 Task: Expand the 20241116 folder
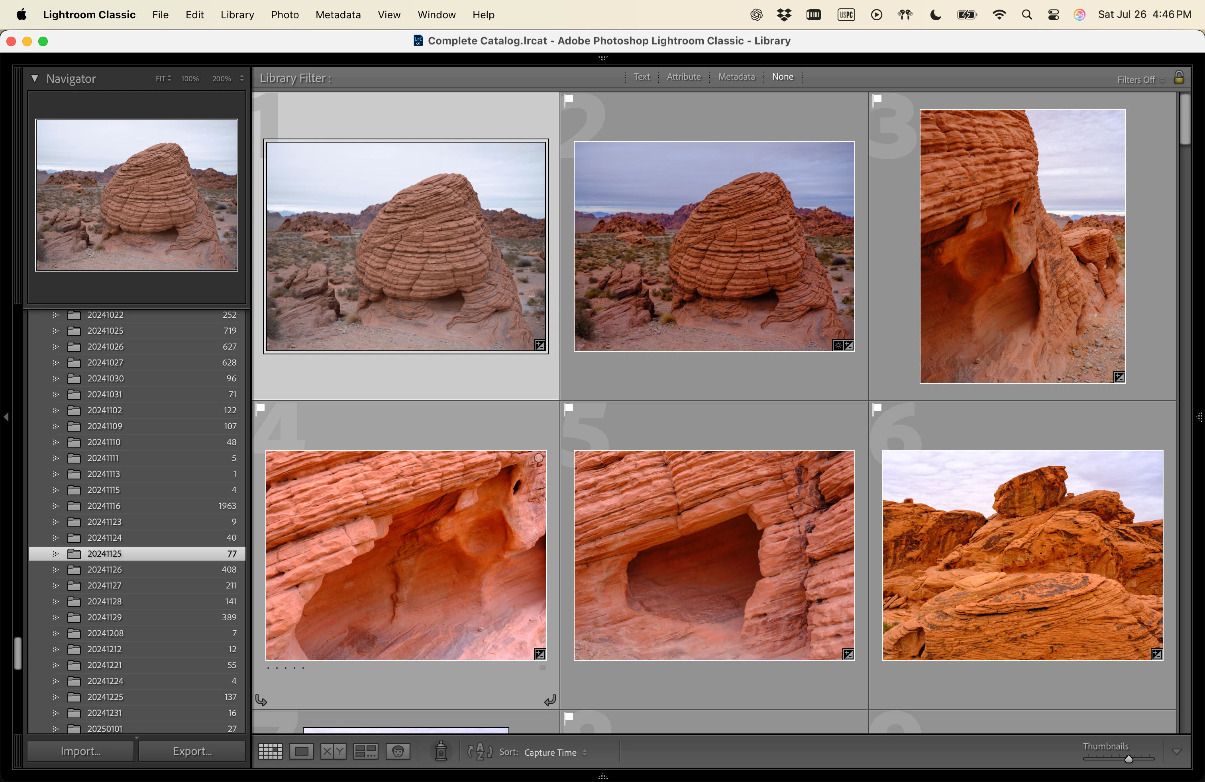coord(56,506)
